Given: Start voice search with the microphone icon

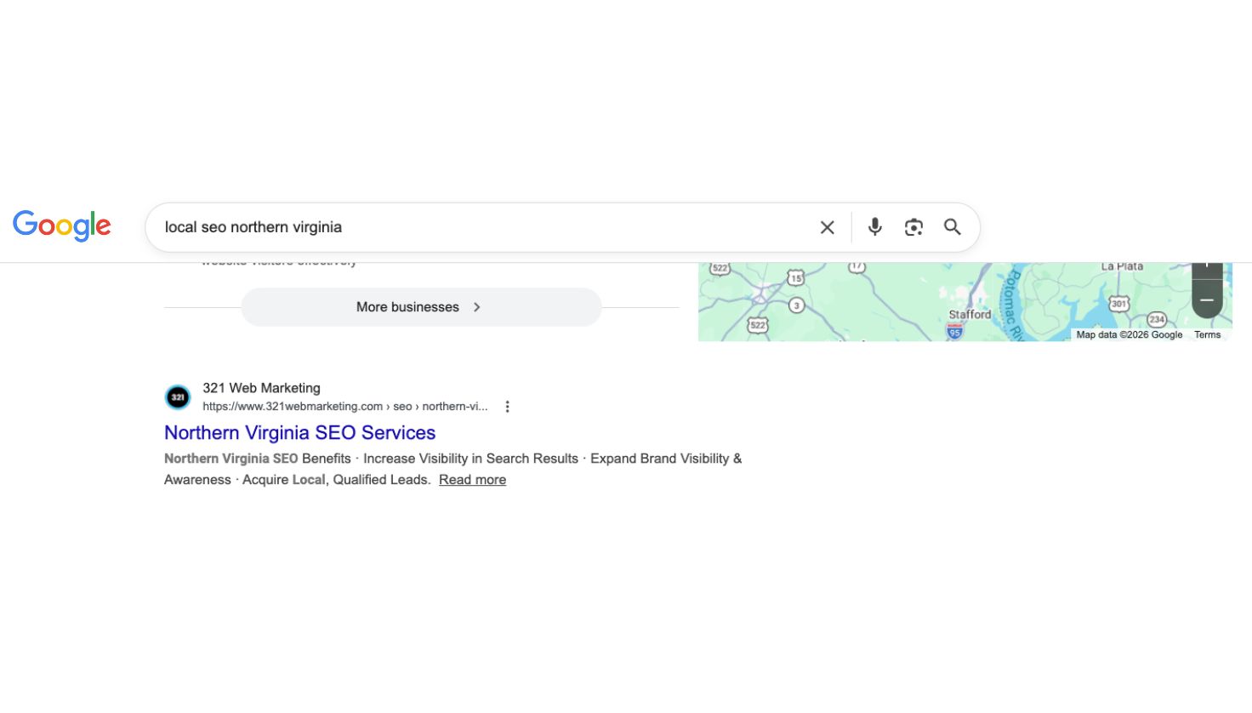Looking at the screenshot, I should coord(874,227).
